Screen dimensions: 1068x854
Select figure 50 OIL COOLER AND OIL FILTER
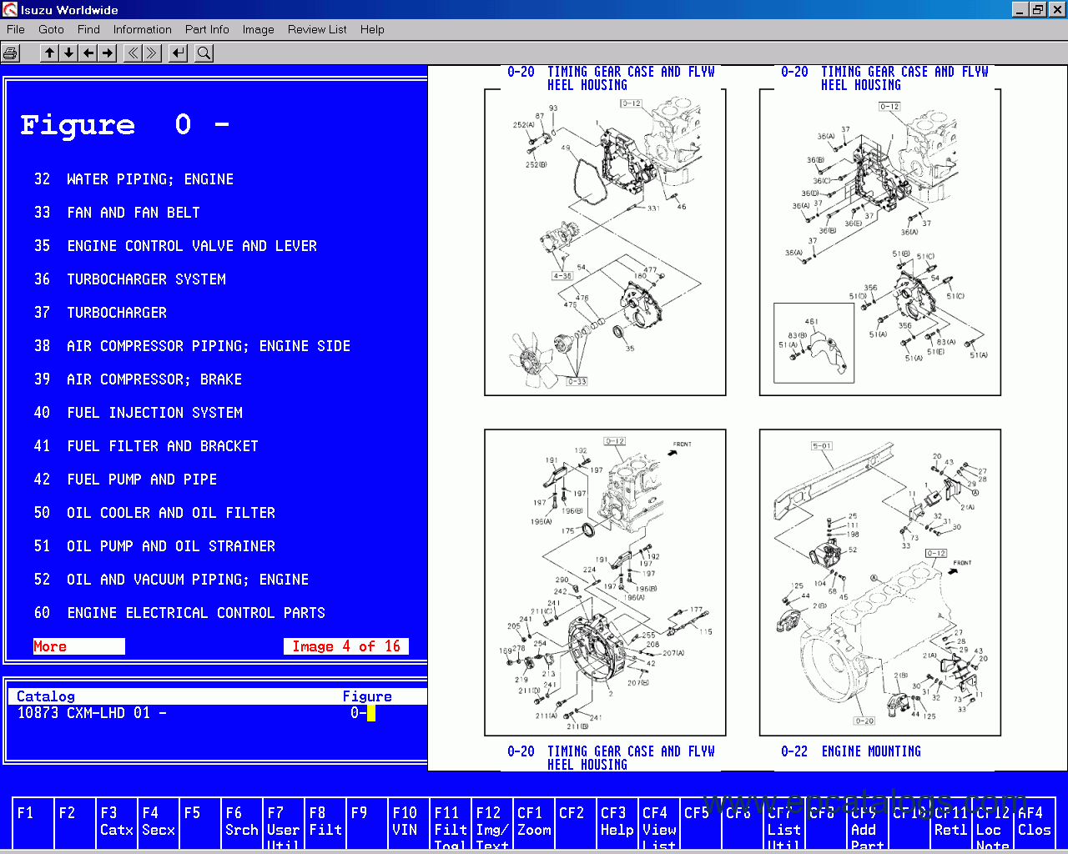click(154, 513)
